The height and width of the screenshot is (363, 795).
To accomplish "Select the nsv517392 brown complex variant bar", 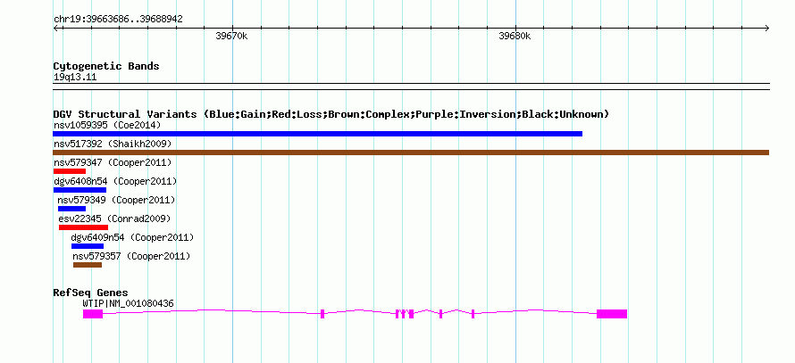I will click(411, 153).
